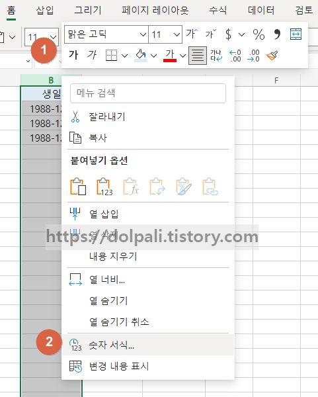Image resolution: width=318 pixels, height=397 pixels.
Task: Apply accounting dollar number format
Action: [228, 34]
